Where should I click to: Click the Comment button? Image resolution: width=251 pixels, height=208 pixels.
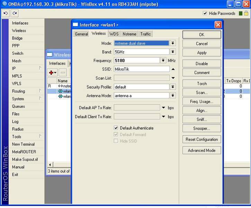coord(202,72)
